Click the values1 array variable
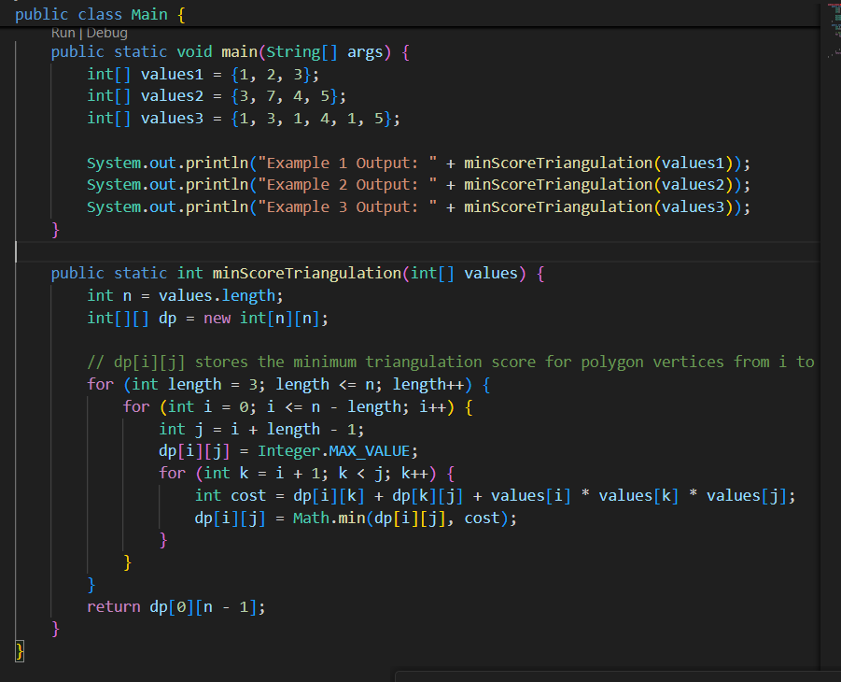The width and height of the screenshot is (841, 682). 171,73
